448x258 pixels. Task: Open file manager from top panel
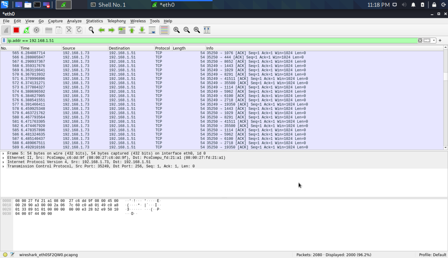click(28, 5)
